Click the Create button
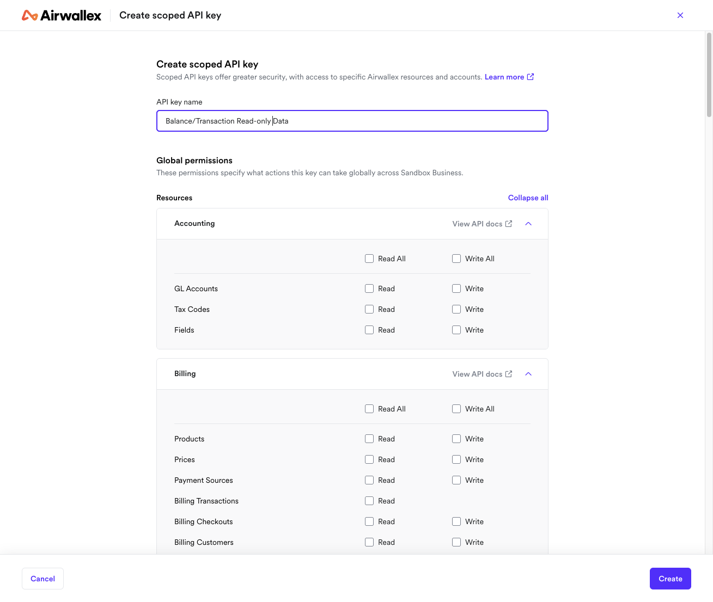This screenshot has height=602, width=713. coord(671,579)
